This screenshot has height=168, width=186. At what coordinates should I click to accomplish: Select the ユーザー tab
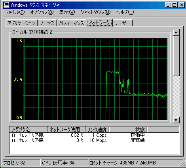[x=122, y=23]
